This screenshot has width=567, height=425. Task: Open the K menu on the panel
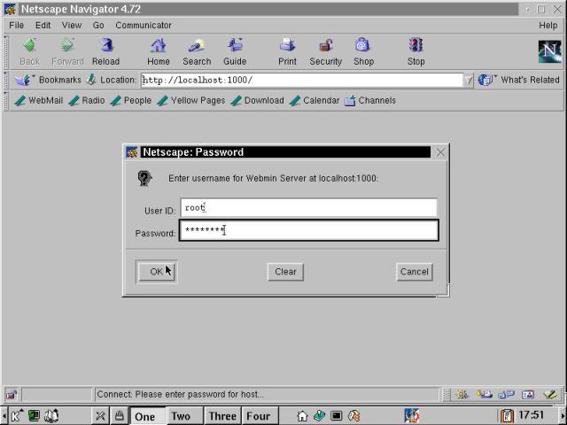tap(16, 416)
